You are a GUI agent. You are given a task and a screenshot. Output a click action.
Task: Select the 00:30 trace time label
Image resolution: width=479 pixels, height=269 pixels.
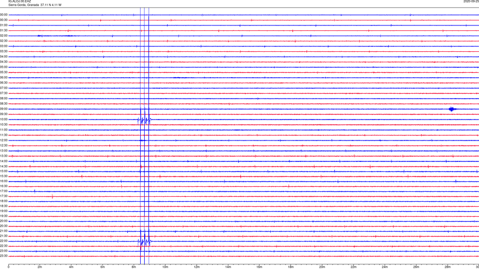coord(4,20)
